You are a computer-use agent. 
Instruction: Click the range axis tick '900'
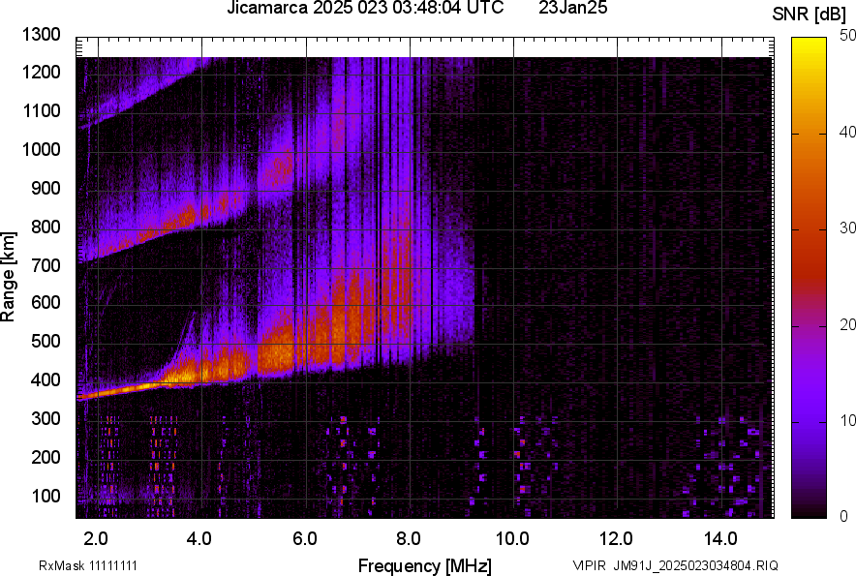[46, 188]
